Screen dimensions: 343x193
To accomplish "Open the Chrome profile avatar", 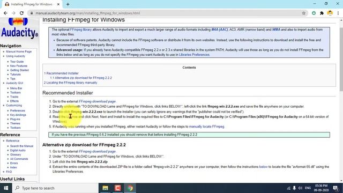I will 330,13.
